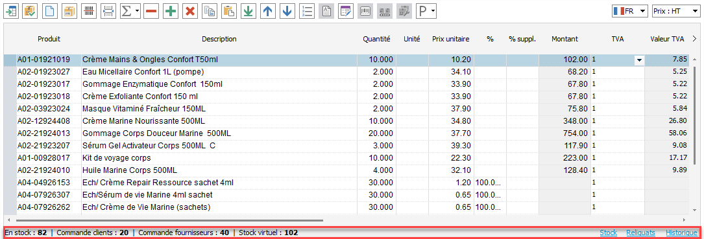Click the text document icon
Viewport: 704px width, 239px height.
[326, 11]
